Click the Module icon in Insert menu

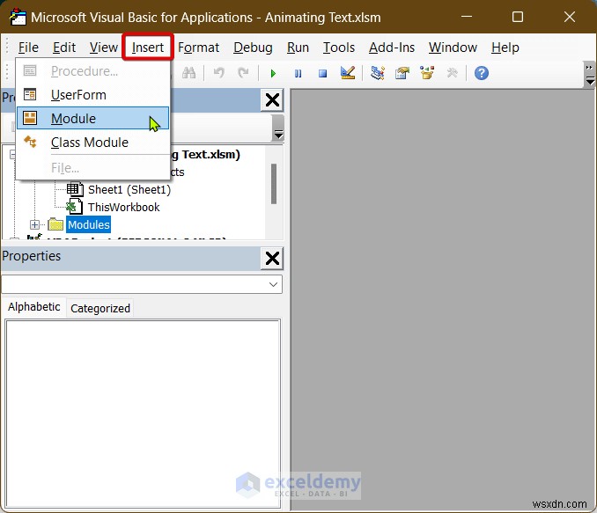tap(30, 118)
